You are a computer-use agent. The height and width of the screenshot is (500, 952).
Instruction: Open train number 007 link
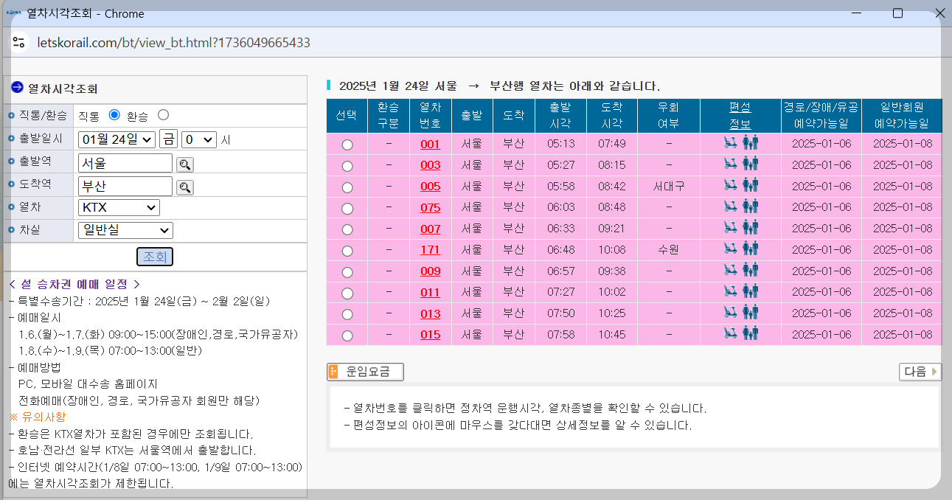(430, 229)
